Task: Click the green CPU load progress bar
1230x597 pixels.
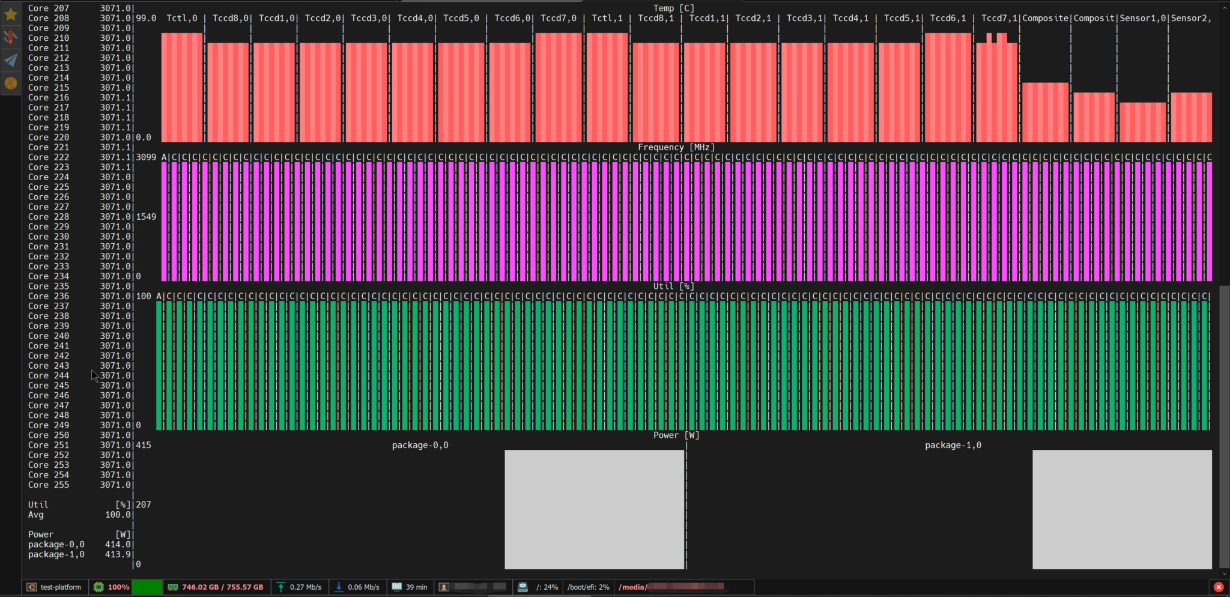Action: 147,587
